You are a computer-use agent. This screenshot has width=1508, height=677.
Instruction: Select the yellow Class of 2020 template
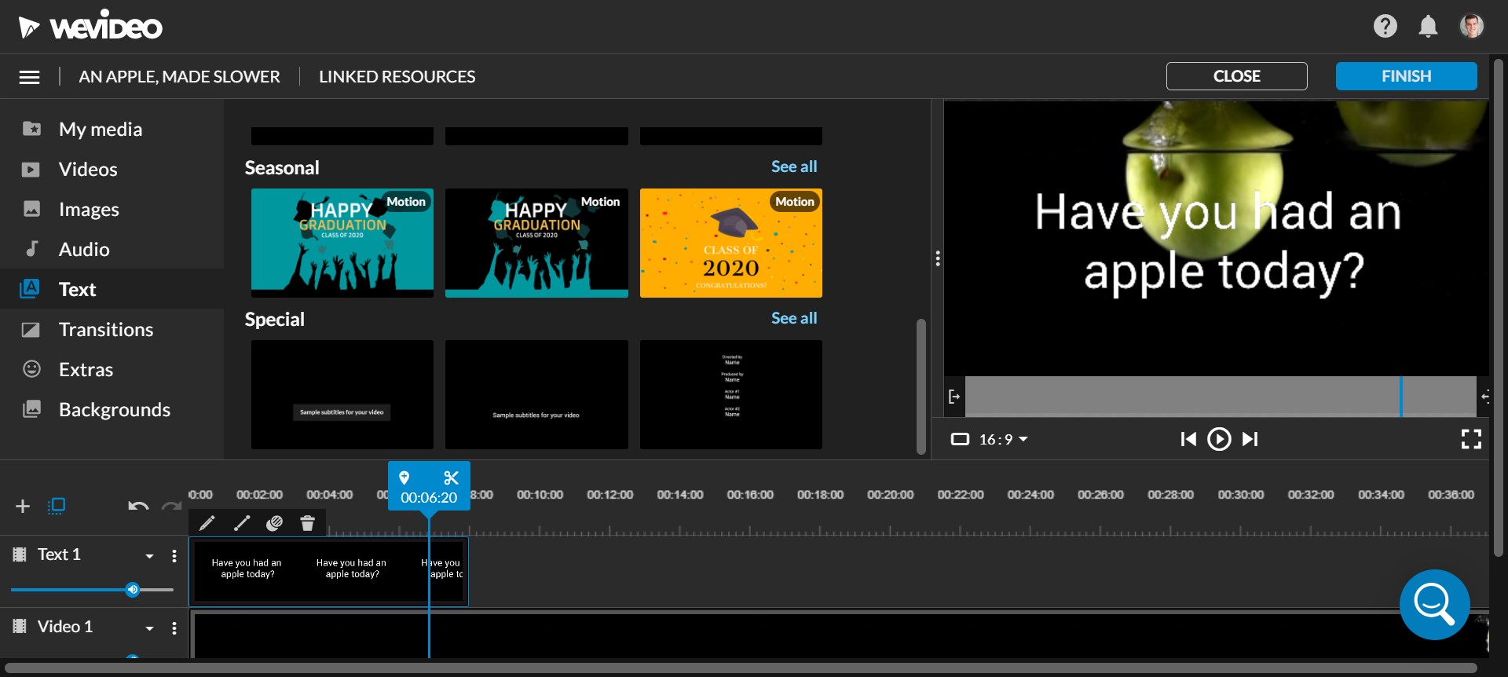[x=730, y=243]
